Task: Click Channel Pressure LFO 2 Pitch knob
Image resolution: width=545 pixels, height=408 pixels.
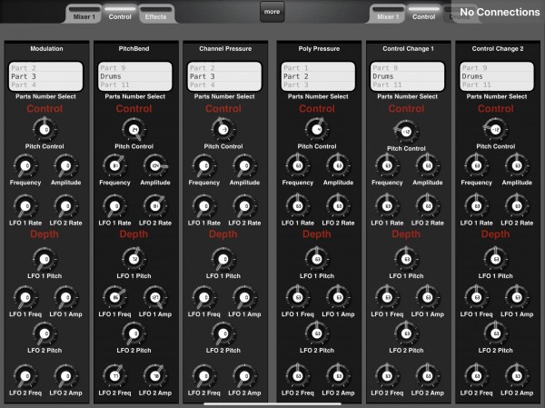Action: point(223,333)
